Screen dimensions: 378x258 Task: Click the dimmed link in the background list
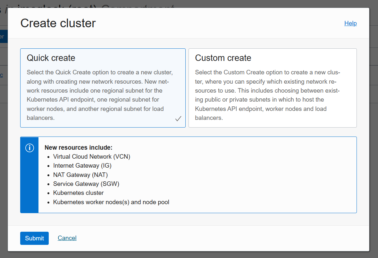click(x=2, y=75)
